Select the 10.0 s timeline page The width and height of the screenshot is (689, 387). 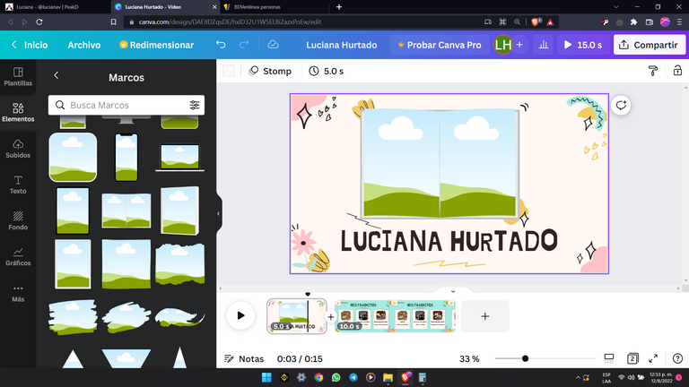pyautogui.click(x=395, y=316)
